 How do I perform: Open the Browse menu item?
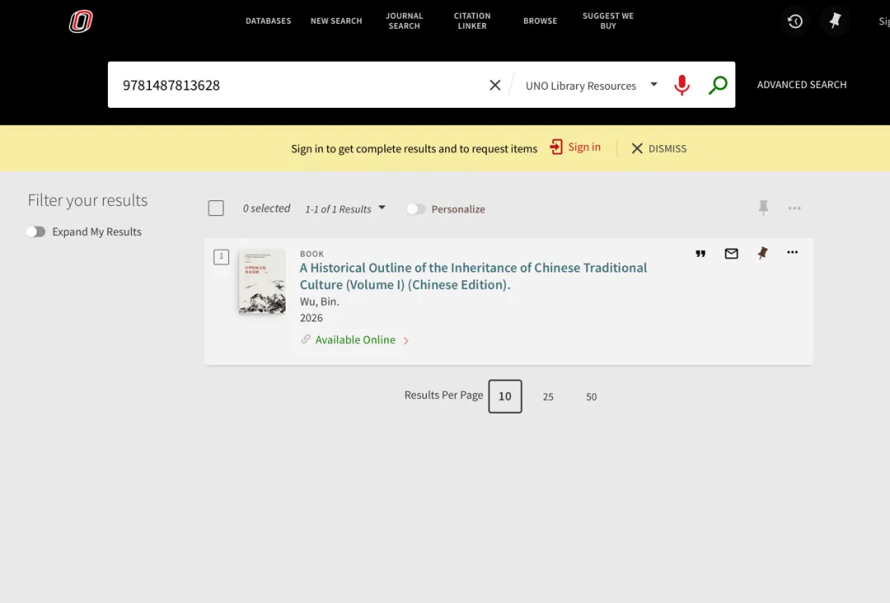click(541, 21)
